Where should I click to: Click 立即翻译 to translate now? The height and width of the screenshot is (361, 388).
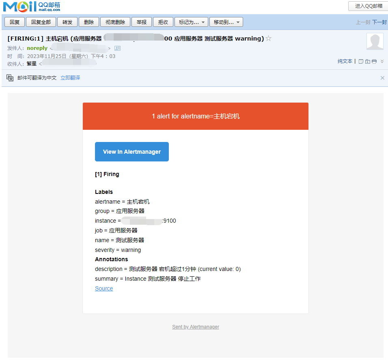(x=70, y=78)
